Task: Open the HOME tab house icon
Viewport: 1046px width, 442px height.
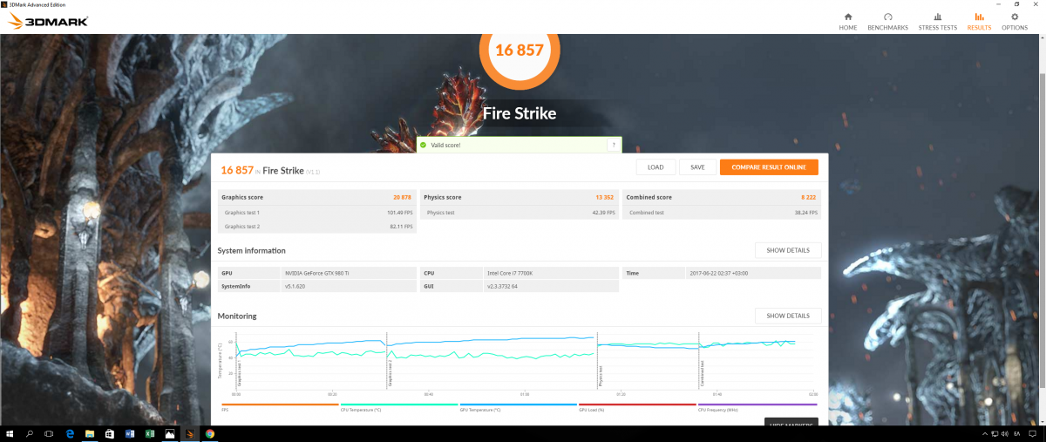Action: click(x=848, y=17)
